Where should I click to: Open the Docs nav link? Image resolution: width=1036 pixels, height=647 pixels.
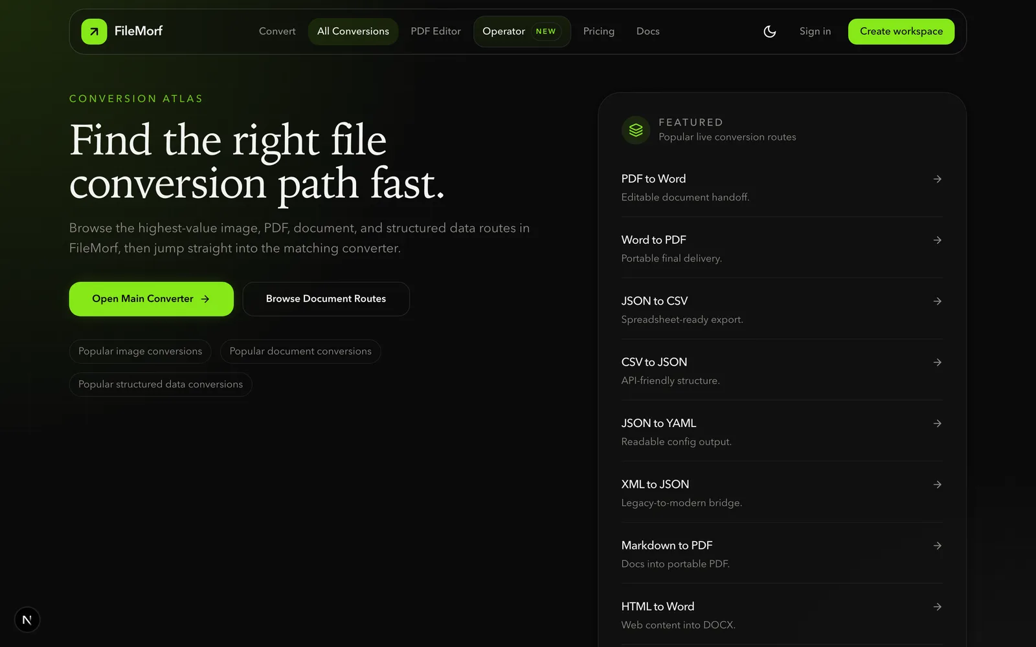pyautogui.click(x=647, y=31)
